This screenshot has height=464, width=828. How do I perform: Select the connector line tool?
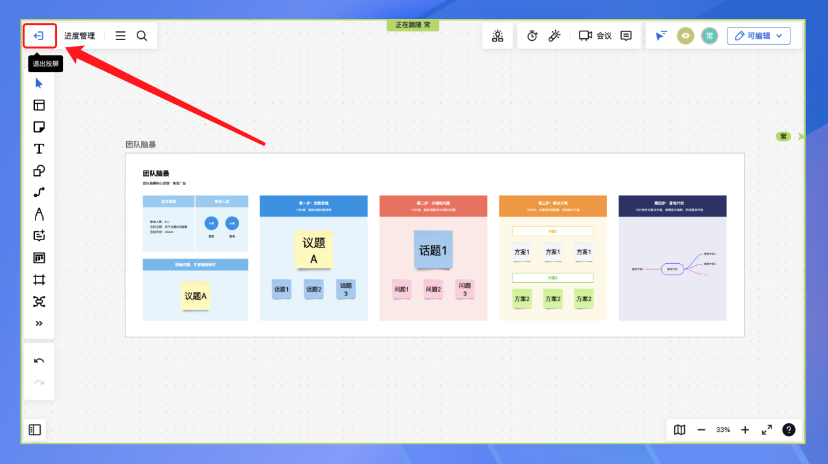pos(39,192)
